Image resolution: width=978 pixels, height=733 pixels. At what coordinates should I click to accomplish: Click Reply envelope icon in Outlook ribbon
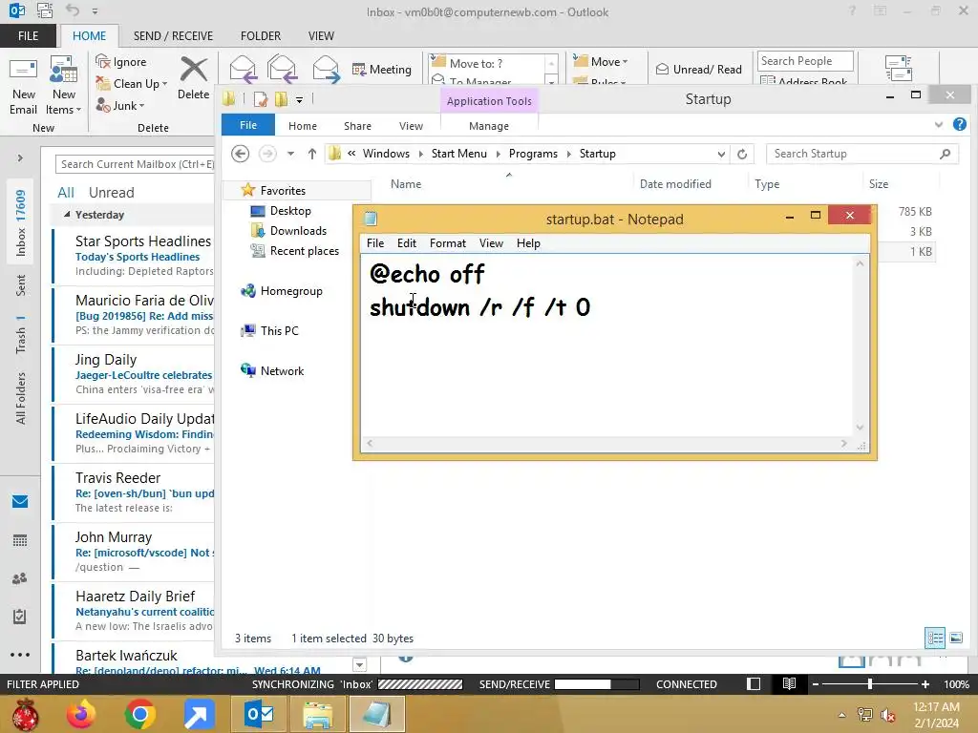243,69
